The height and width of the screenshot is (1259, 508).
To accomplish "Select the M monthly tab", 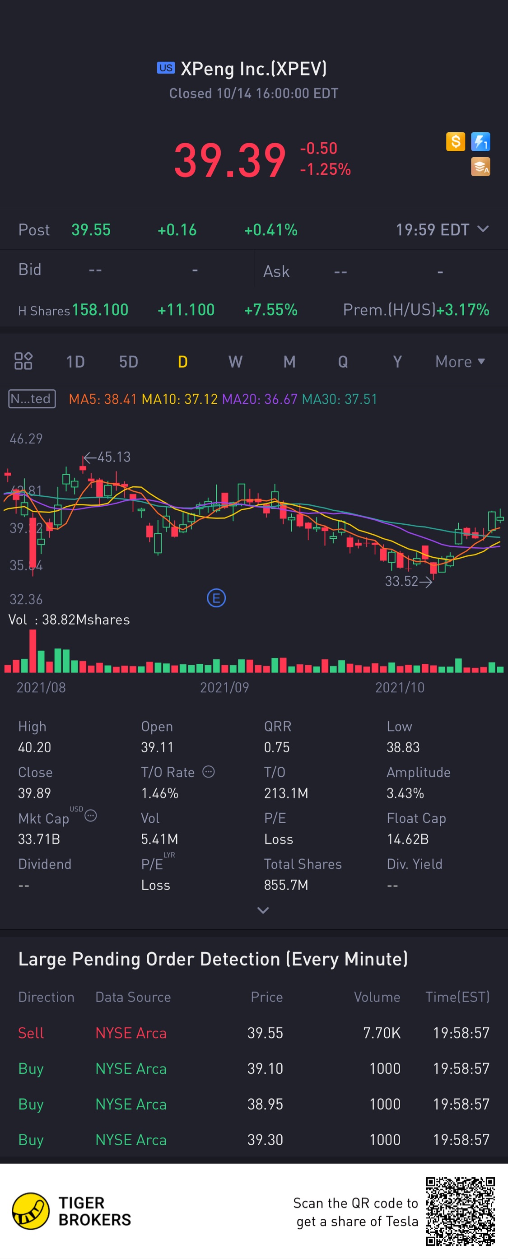I will tap(289, 362).
